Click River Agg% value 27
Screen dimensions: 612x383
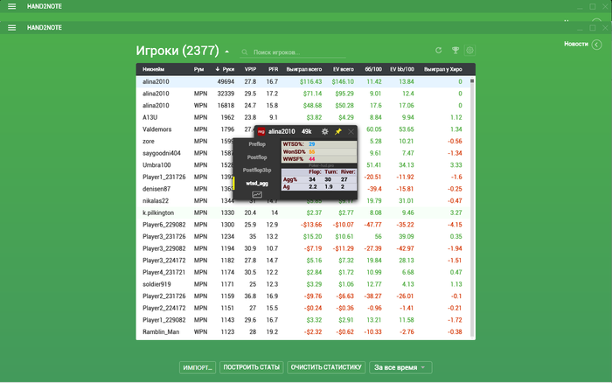(x=344, y=179)
